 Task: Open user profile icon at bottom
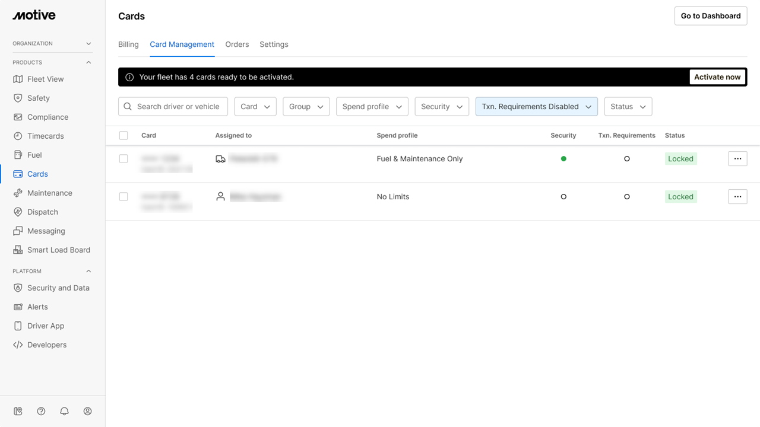pyautogui.click(x=88, y=411)
